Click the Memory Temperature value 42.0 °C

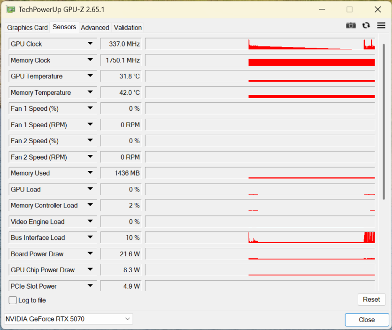click(121, 92)
